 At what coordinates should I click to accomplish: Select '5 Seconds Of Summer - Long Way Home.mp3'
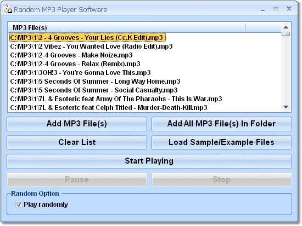(95, 82)
